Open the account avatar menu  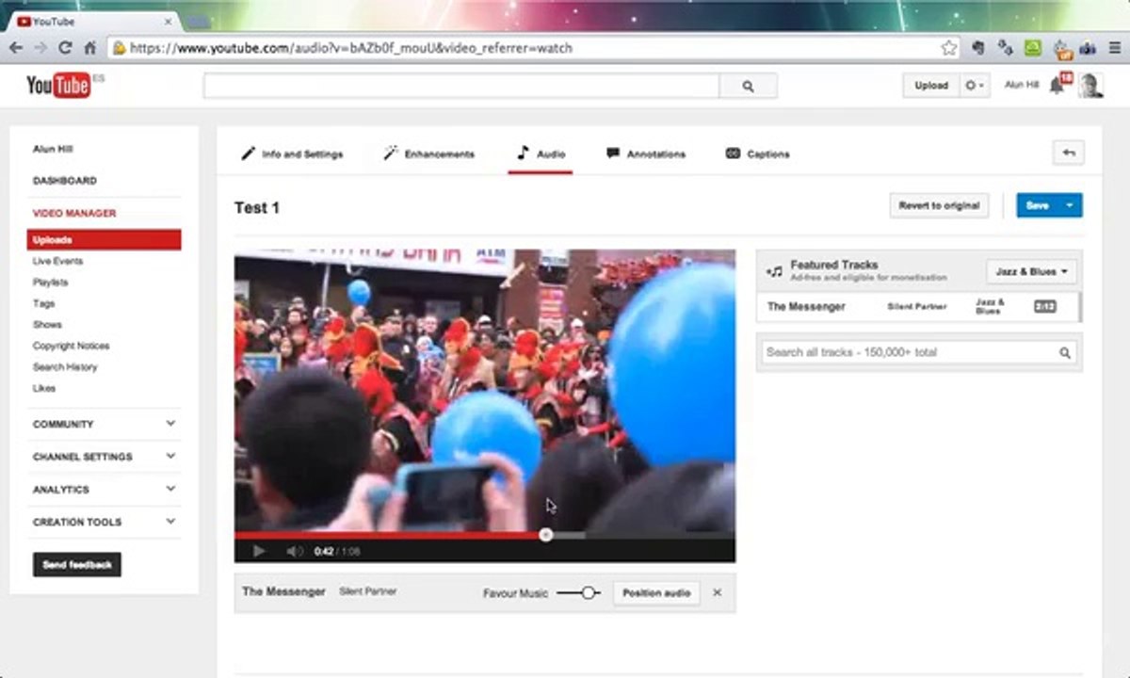click(x=1090, y=86)
